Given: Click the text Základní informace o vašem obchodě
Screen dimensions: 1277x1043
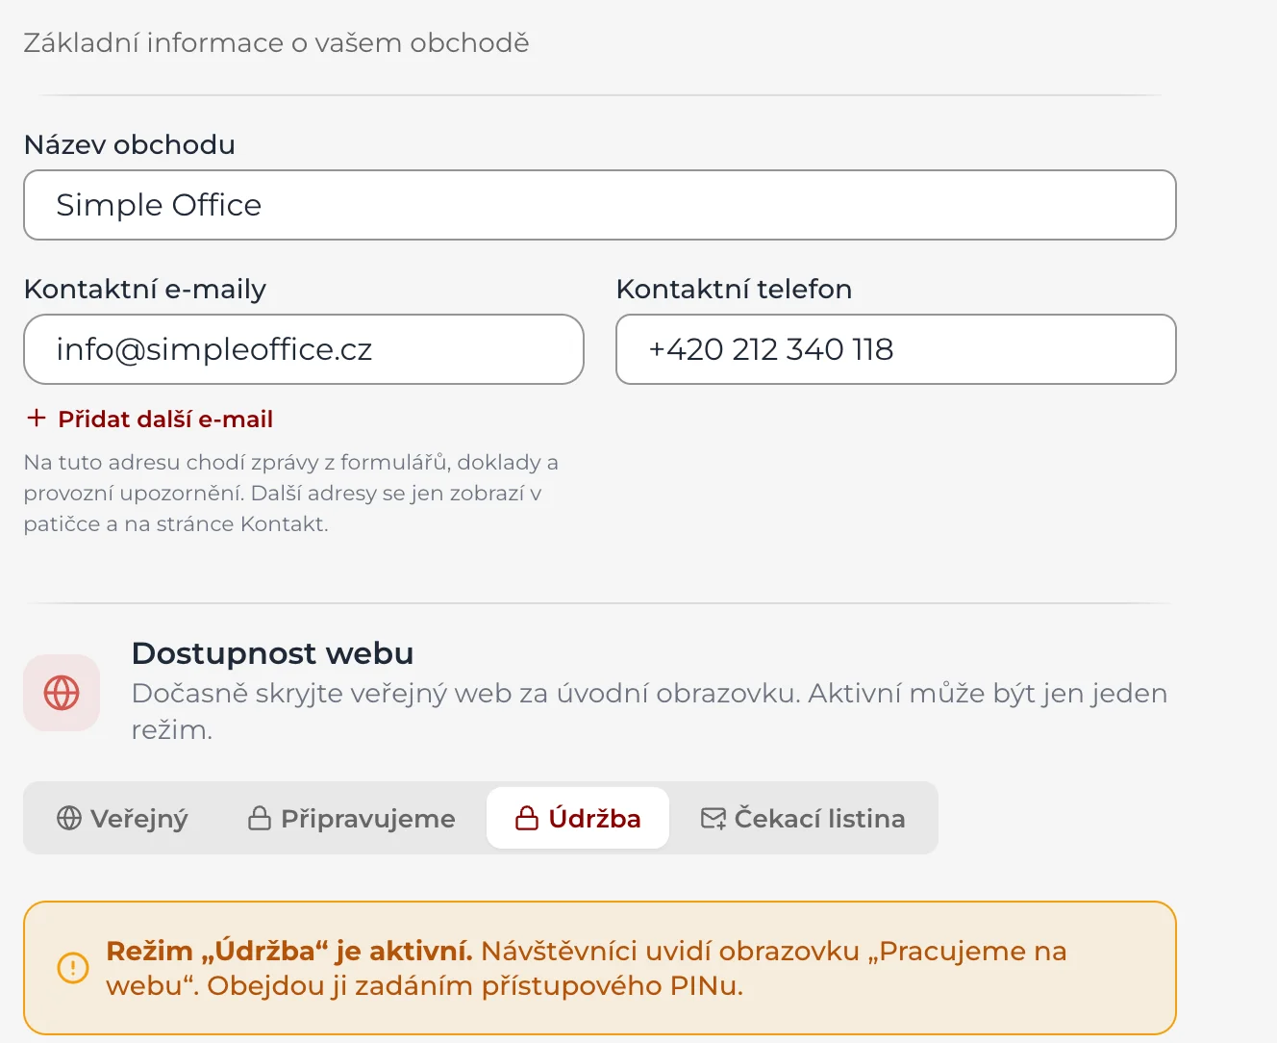Looking at the screenshot, I should coord(276,42).
